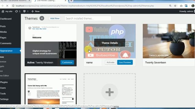This screenshot has width=195, height=109.
Task: Open the Theme Editor submenu item
Action: point(5,76)
